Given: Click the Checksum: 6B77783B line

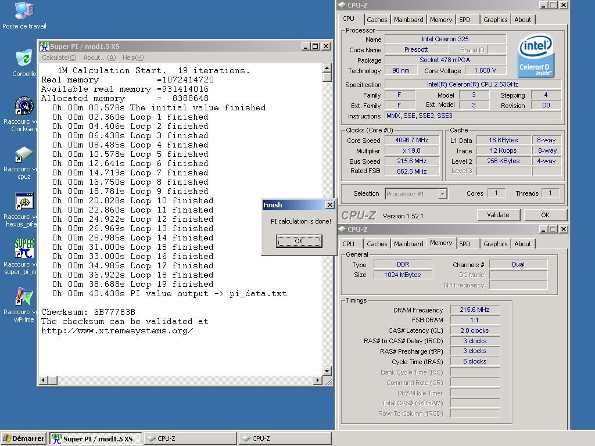Looking at the screenshot, I should coord(88,312).
